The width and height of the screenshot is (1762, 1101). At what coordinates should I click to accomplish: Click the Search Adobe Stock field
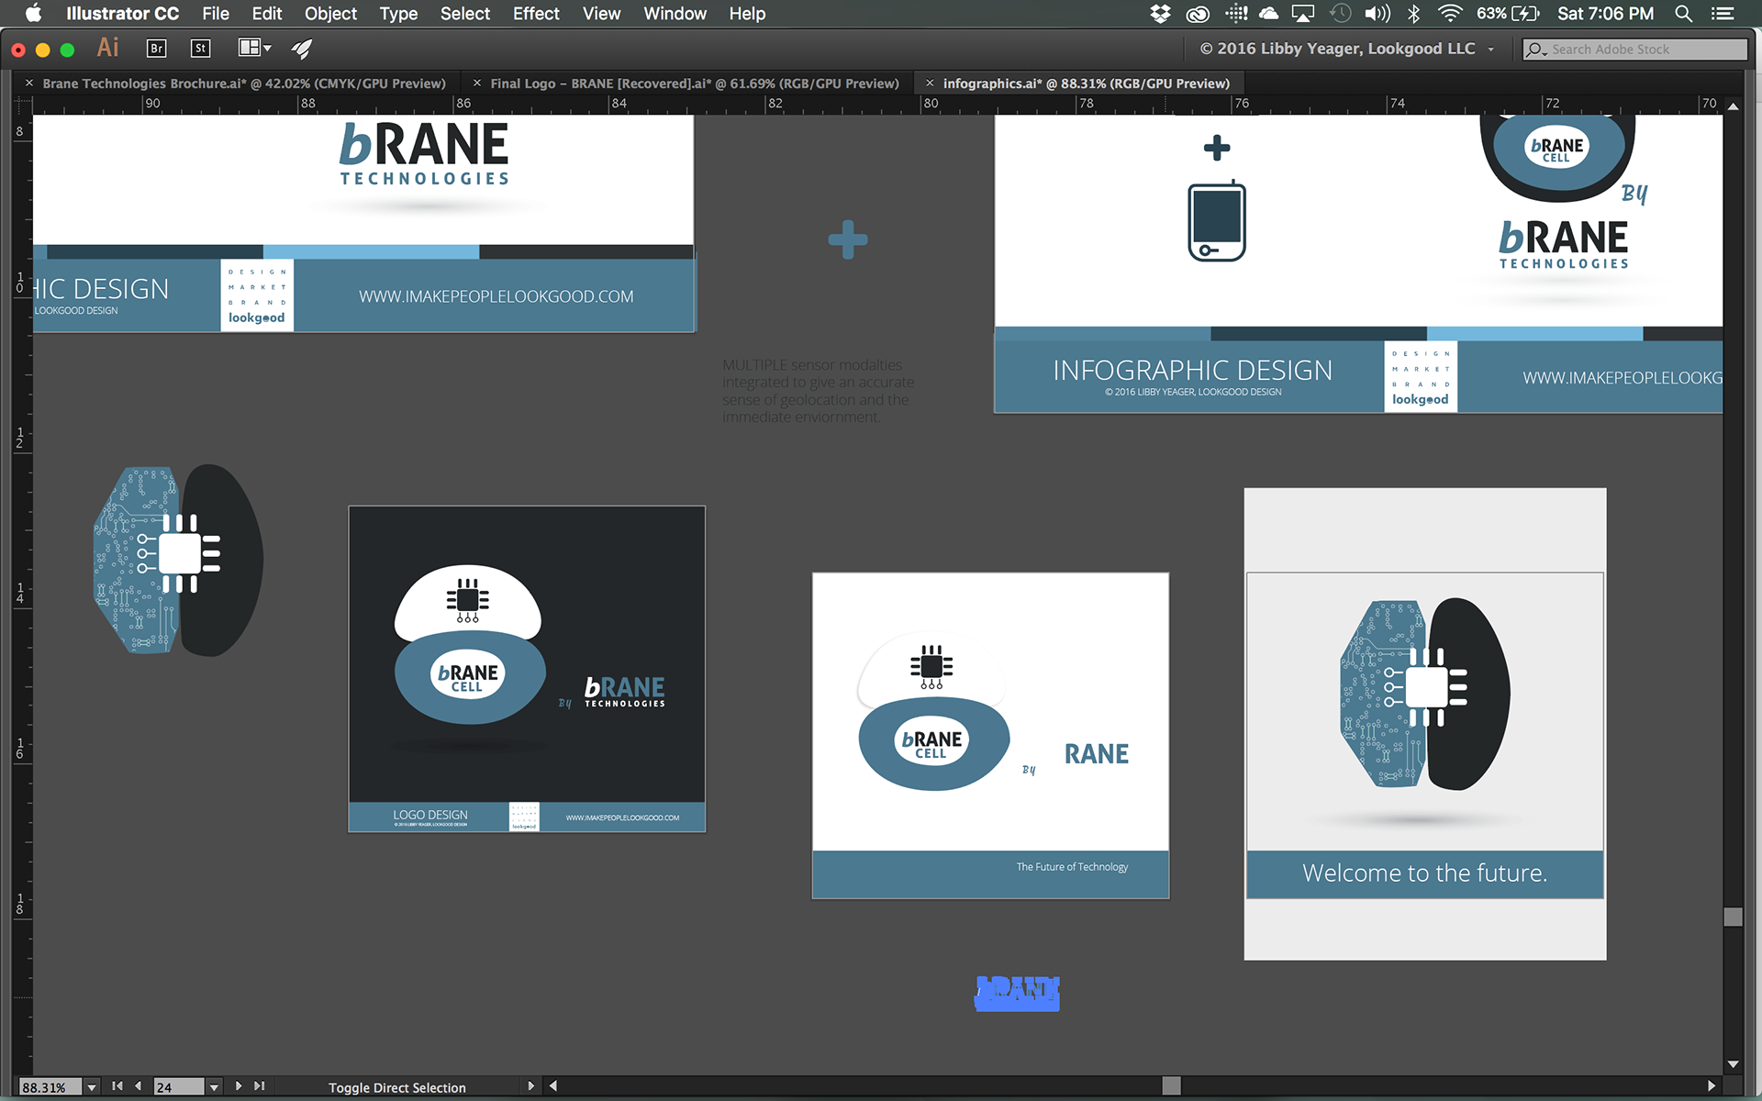[1635, 50]
